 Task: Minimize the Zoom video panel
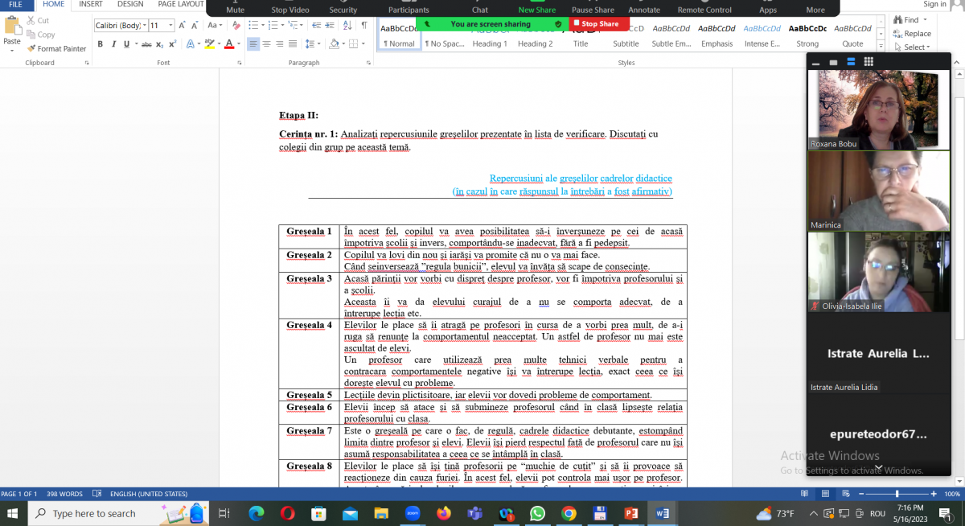[816, 62]
